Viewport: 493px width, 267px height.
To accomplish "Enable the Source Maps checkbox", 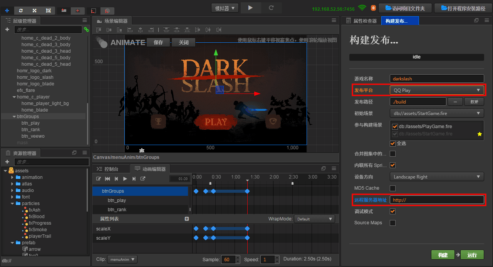I will point(392,223).
